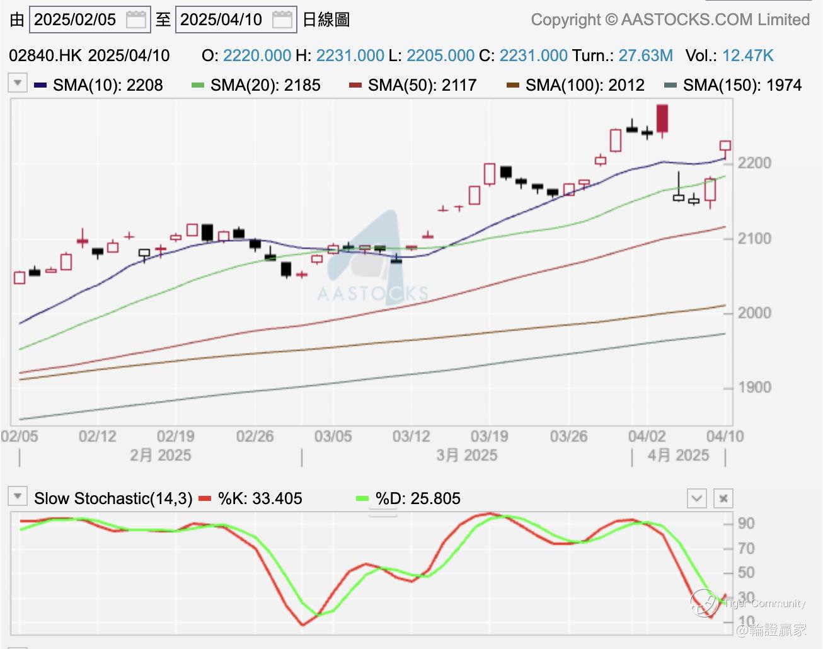
Task: Click the SMA(150) gray legend swatch
Action: (670, 85)
